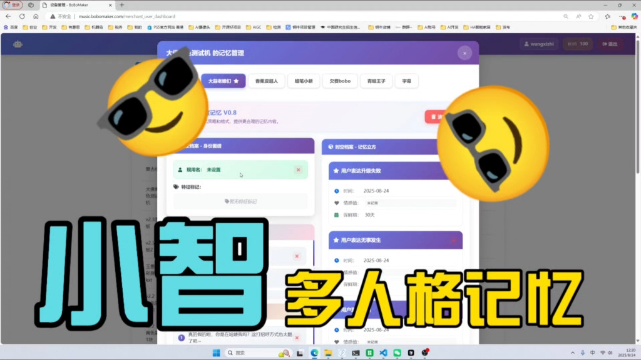Switch to the 欠费bobo persona tab

coord(340,81)
